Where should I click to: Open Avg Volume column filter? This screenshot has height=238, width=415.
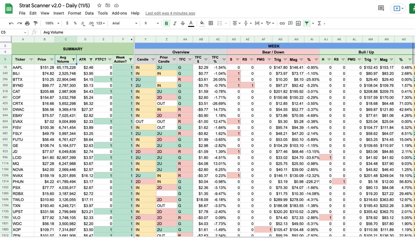point(73,60)
